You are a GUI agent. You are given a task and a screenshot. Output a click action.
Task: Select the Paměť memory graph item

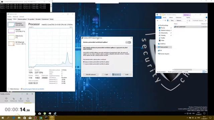[x=16, y=31]
